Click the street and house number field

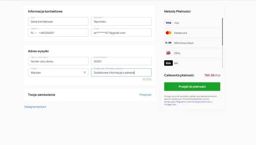(58, 61)
